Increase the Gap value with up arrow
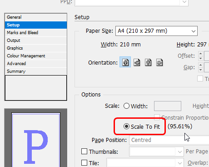Viewport: 209px width, 167px height. click(200, 65)
